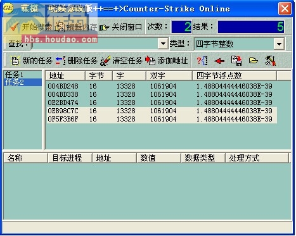Select result row address 004BD338
Viewport: 296px width, 236px height.
pyautogui.click(x=162, y=94)
